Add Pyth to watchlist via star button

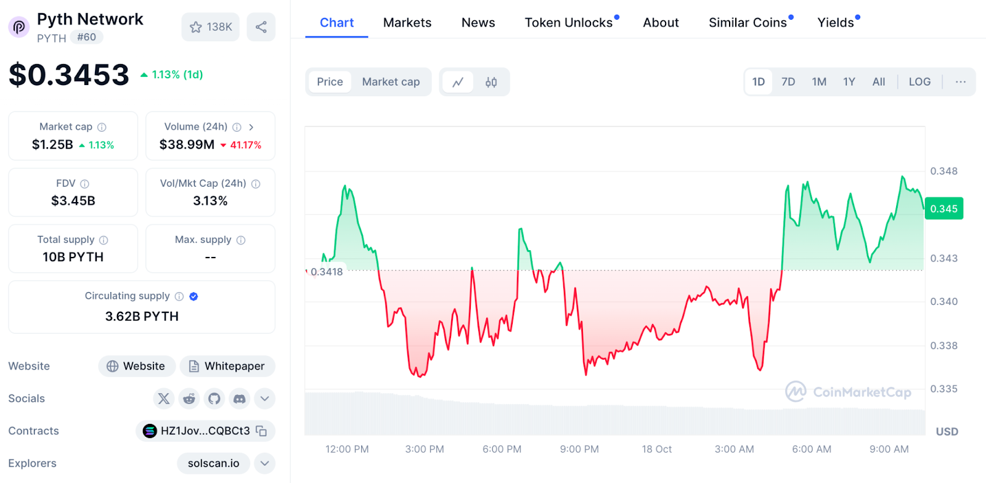[210, 27]
